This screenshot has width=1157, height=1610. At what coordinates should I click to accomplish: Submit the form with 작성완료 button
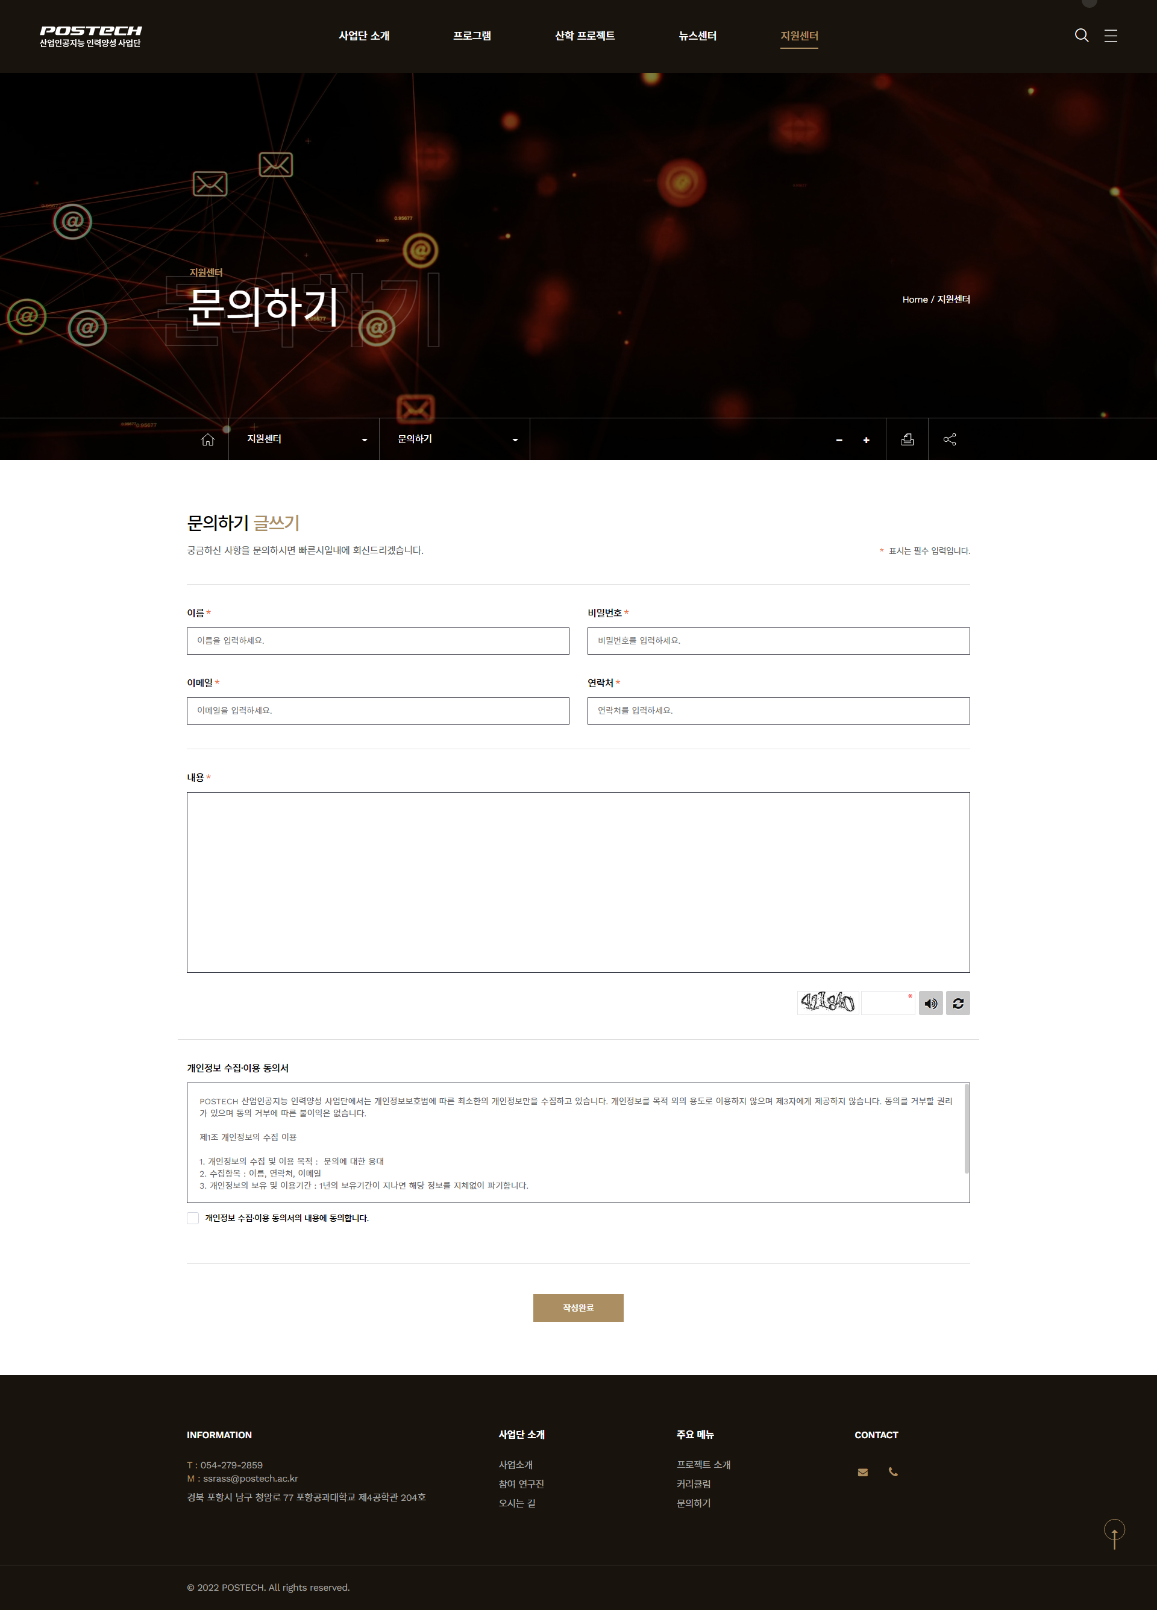click(578, 1307)
